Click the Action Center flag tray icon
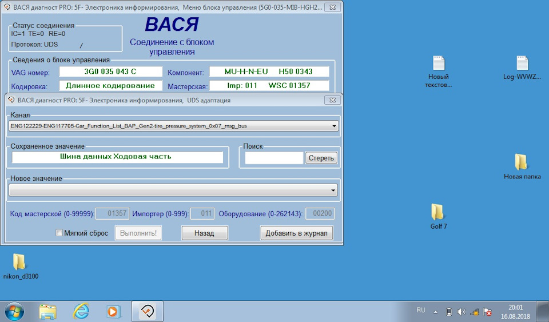Screen dimensions: 549x322 point(487,312)
